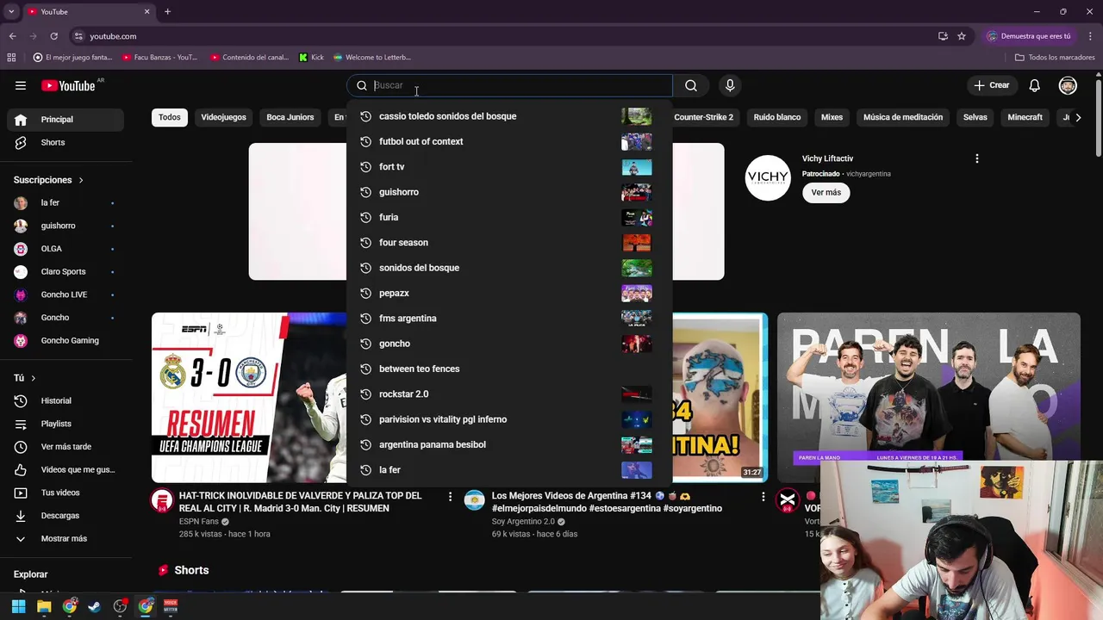Select the Música de meditación chip
The width and height of the screenshot is (1103, 620).
point(903,117)
